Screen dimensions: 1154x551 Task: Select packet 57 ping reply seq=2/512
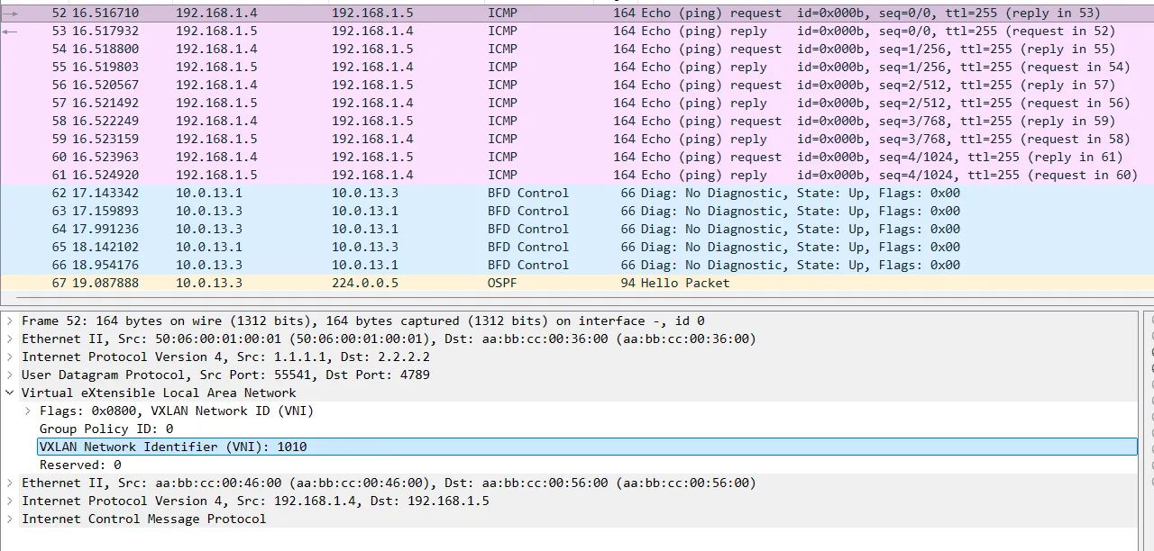click(577, 104)
